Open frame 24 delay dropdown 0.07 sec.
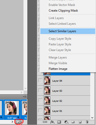 13,118
